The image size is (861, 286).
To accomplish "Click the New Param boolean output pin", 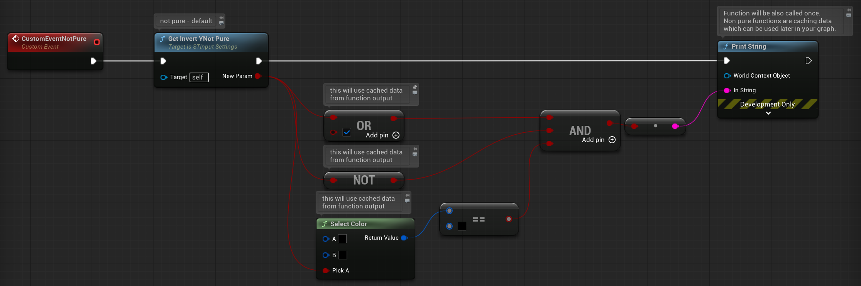I will pyautogui.click(x=258, y=76).
